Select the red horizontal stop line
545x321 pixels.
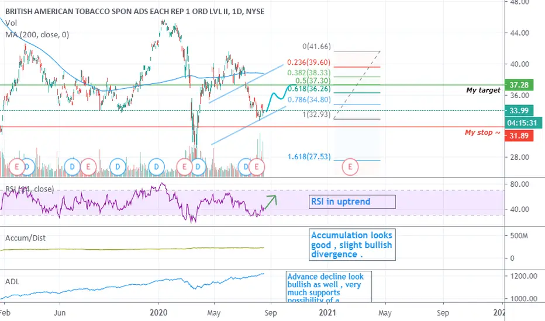[252, 127]
